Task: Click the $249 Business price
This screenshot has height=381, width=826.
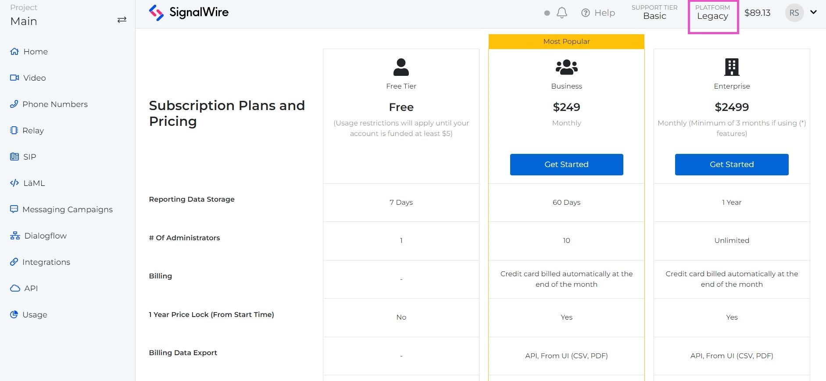Action: click(566, 107)
